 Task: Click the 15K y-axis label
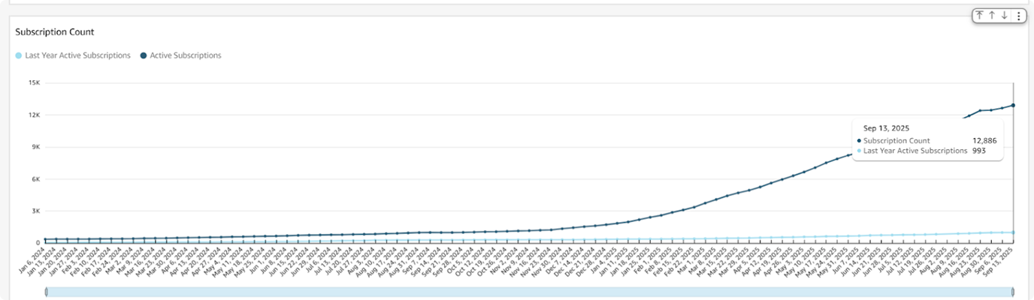pos(35,83)
